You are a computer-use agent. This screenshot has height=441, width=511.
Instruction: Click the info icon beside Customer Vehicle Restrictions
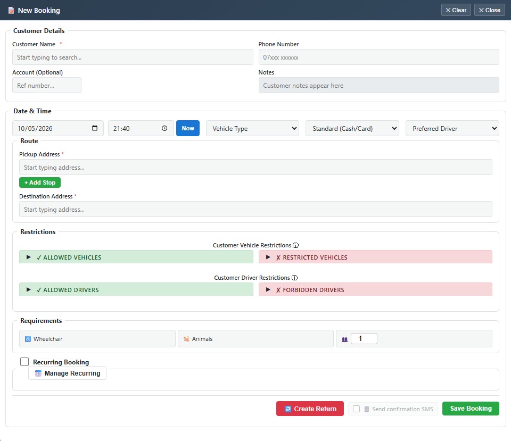[x=295, y=245]
